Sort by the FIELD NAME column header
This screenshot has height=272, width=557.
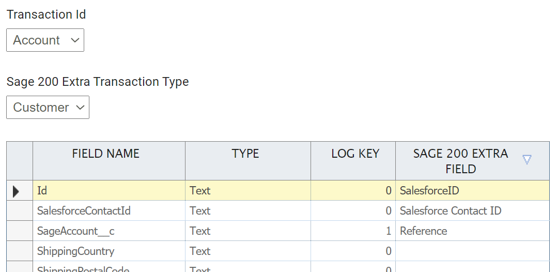coord(106,154)
